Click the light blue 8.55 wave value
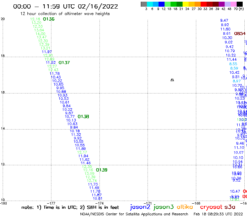The image size is (247, 217). pos(233,64)
